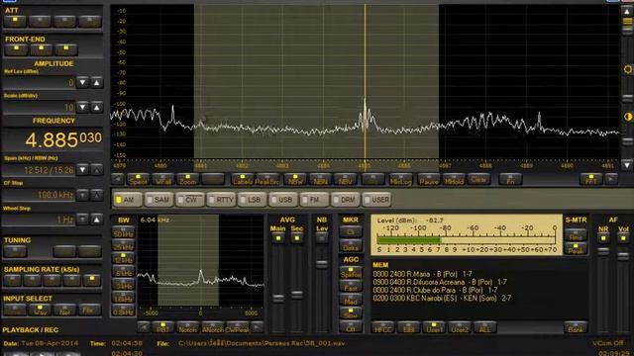Open the EiBi memory tab
634x356 pixels.
[408, 327]
